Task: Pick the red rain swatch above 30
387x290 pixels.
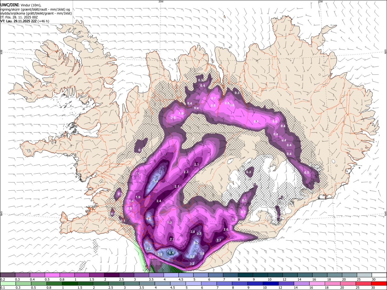Action: (379, 283)
